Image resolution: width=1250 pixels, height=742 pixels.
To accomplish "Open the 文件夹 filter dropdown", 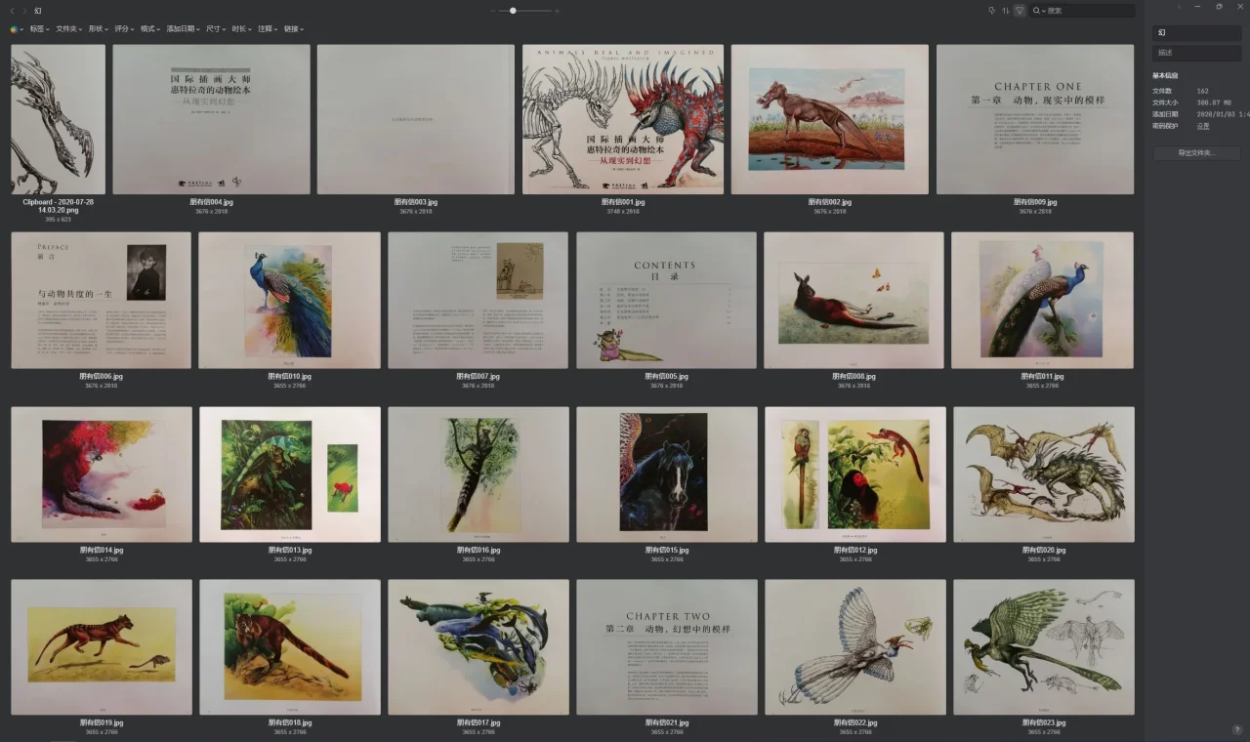I will click(68, 29).
